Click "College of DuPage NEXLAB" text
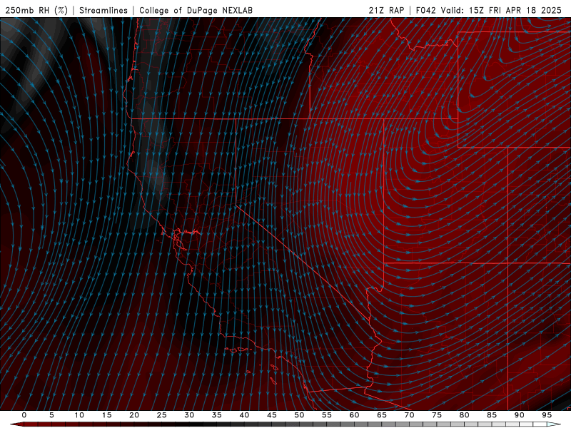Image resolution: width=571 pixels, height=428 pixels. pyautogui.click(x=196, y=10)
